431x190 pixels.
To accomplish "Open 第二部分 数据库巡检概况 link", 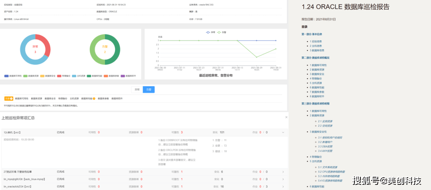I will click(x=315, y=58).
